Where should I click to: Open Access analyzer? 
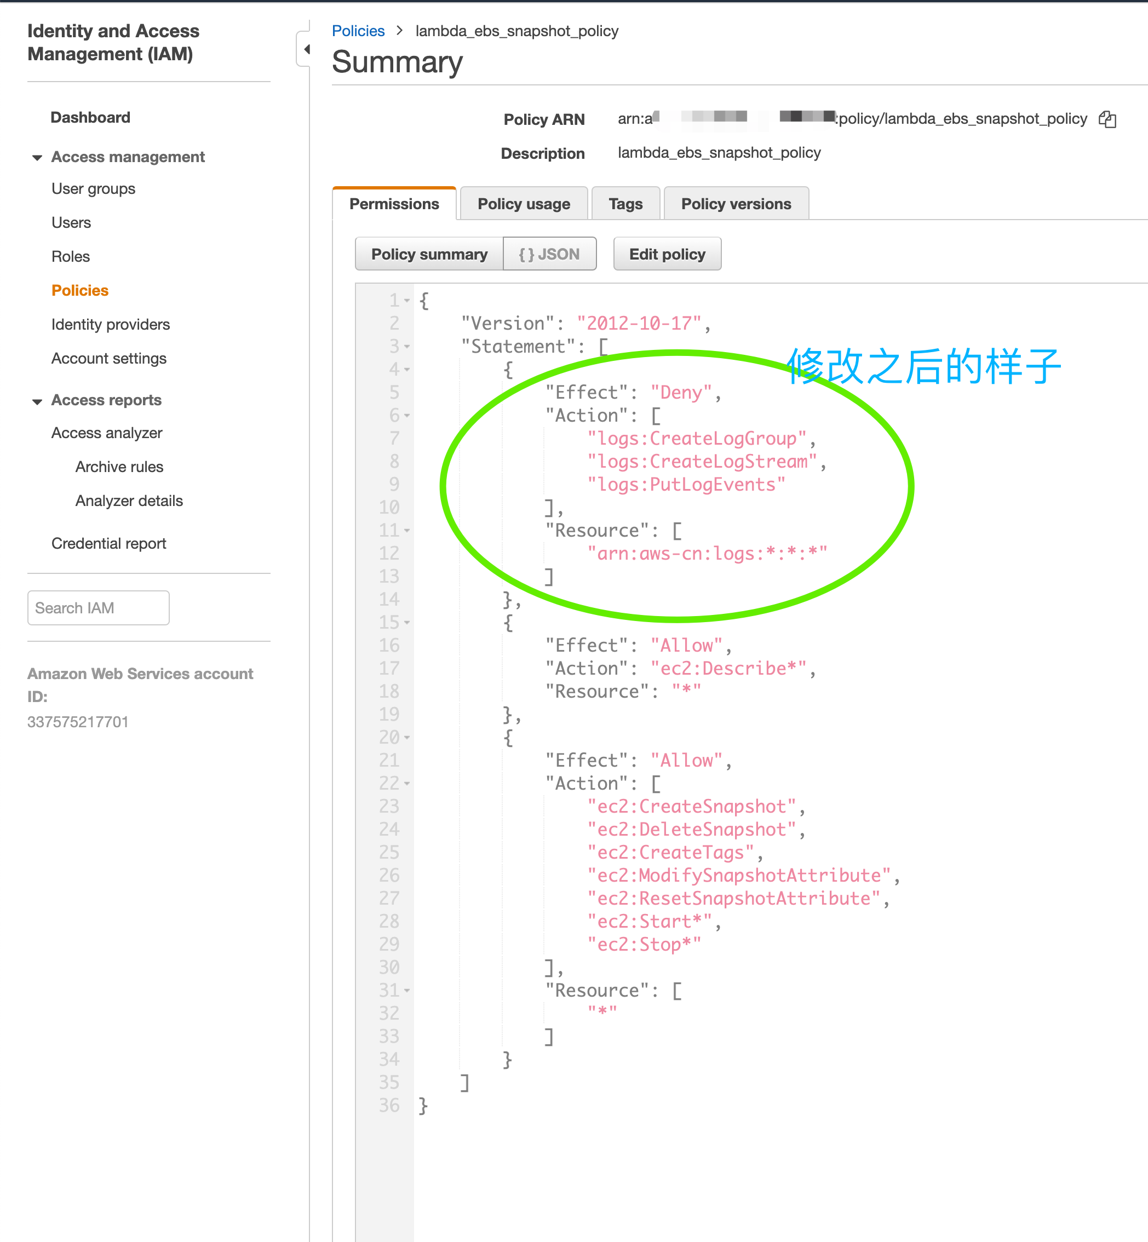point(107,433)
